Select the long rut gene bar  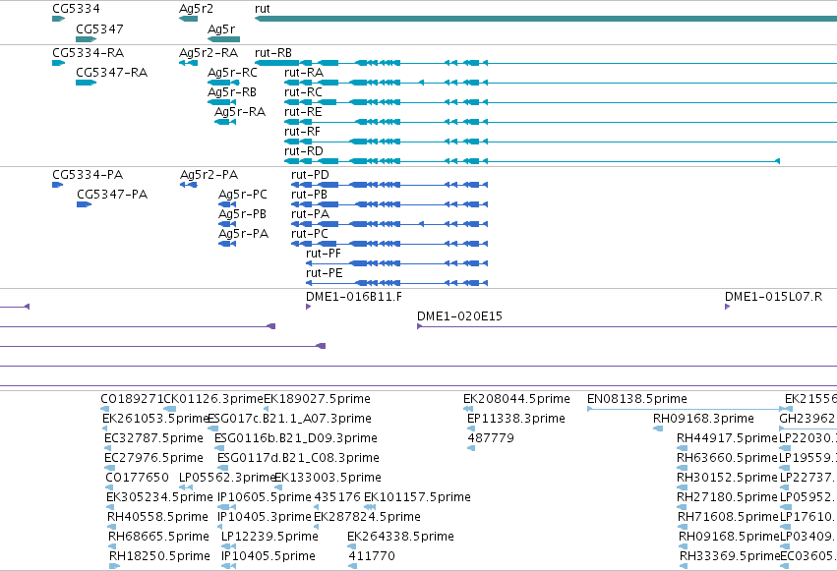(546, 19)
